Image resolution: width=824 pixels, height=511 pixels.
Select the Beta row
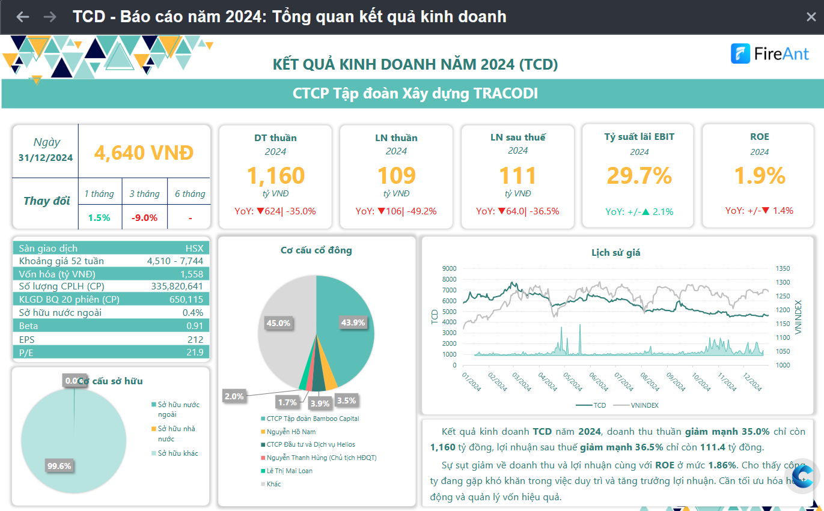(111, 326)
